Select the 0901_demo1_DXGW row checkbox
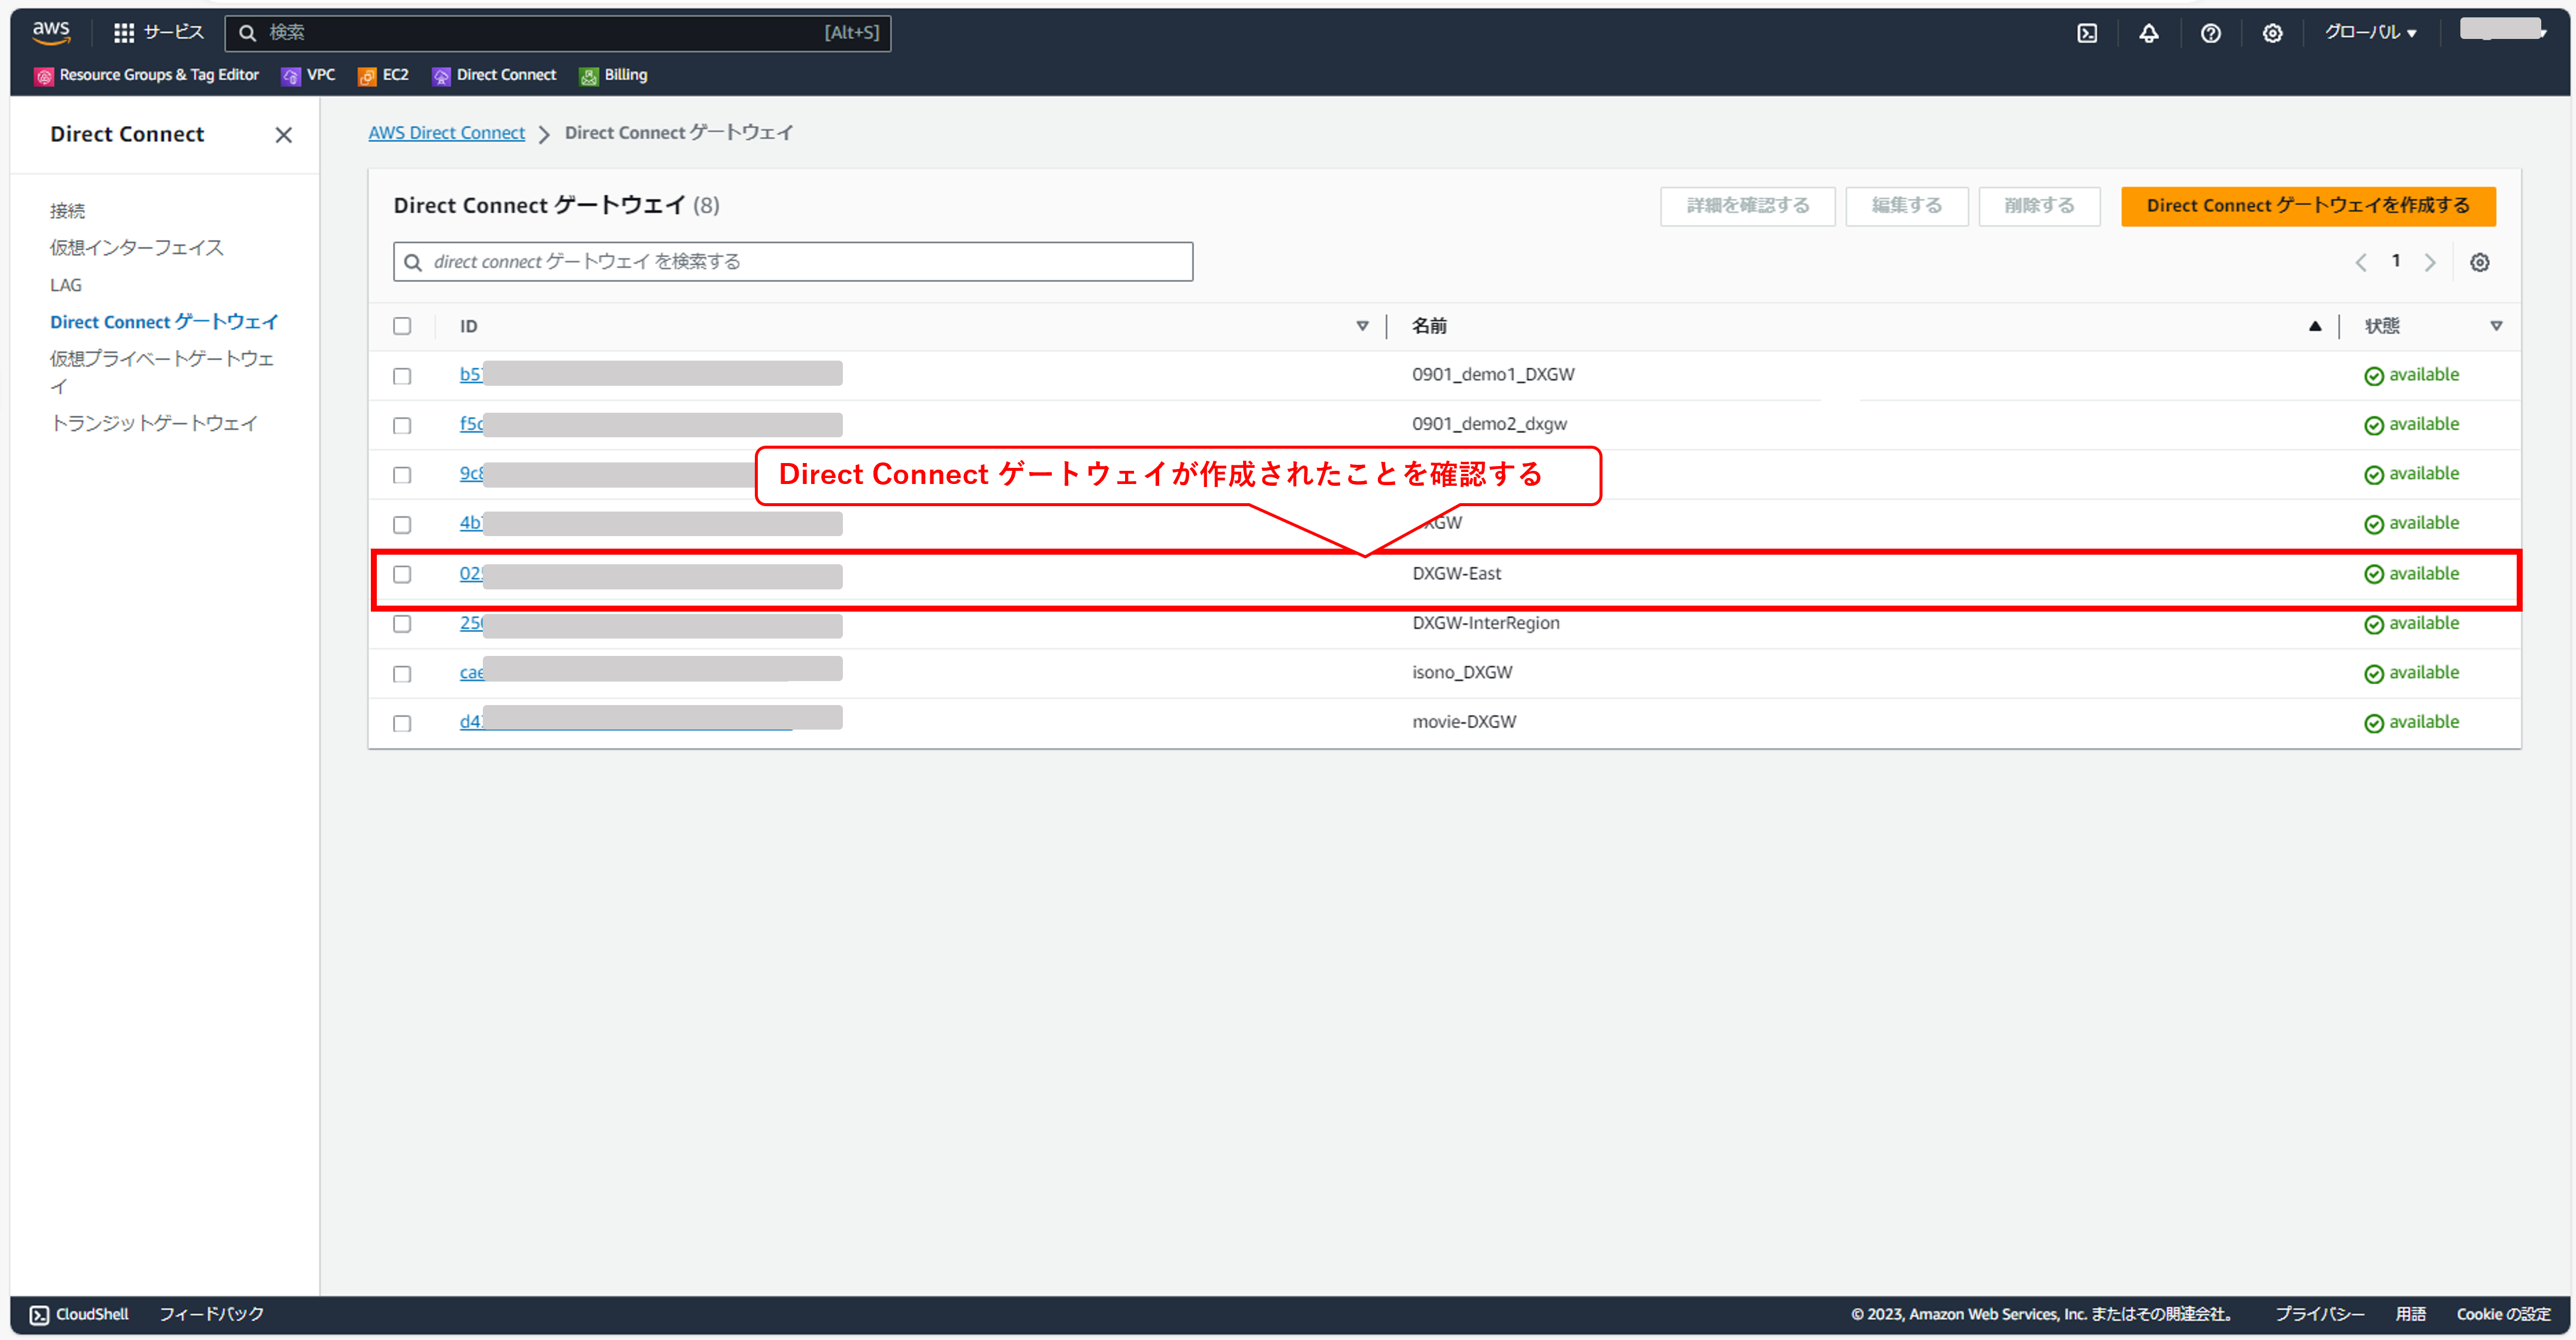The height and width of the screenshot is (1340, 2576). tap(403, 376)
